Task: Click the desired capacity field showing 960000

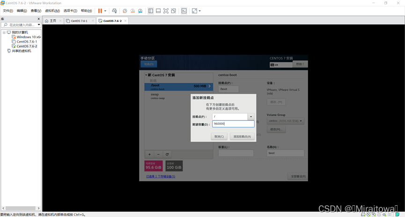Action: [x=233, y=124]
